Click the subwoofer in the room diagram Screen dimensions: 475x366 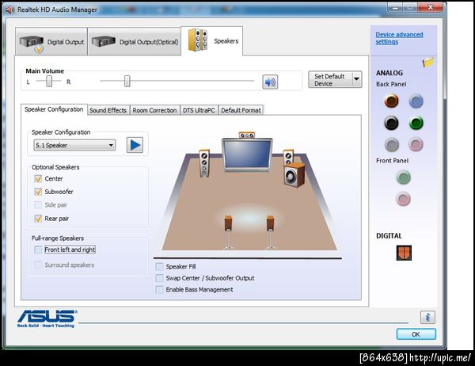tap(294, 174)
